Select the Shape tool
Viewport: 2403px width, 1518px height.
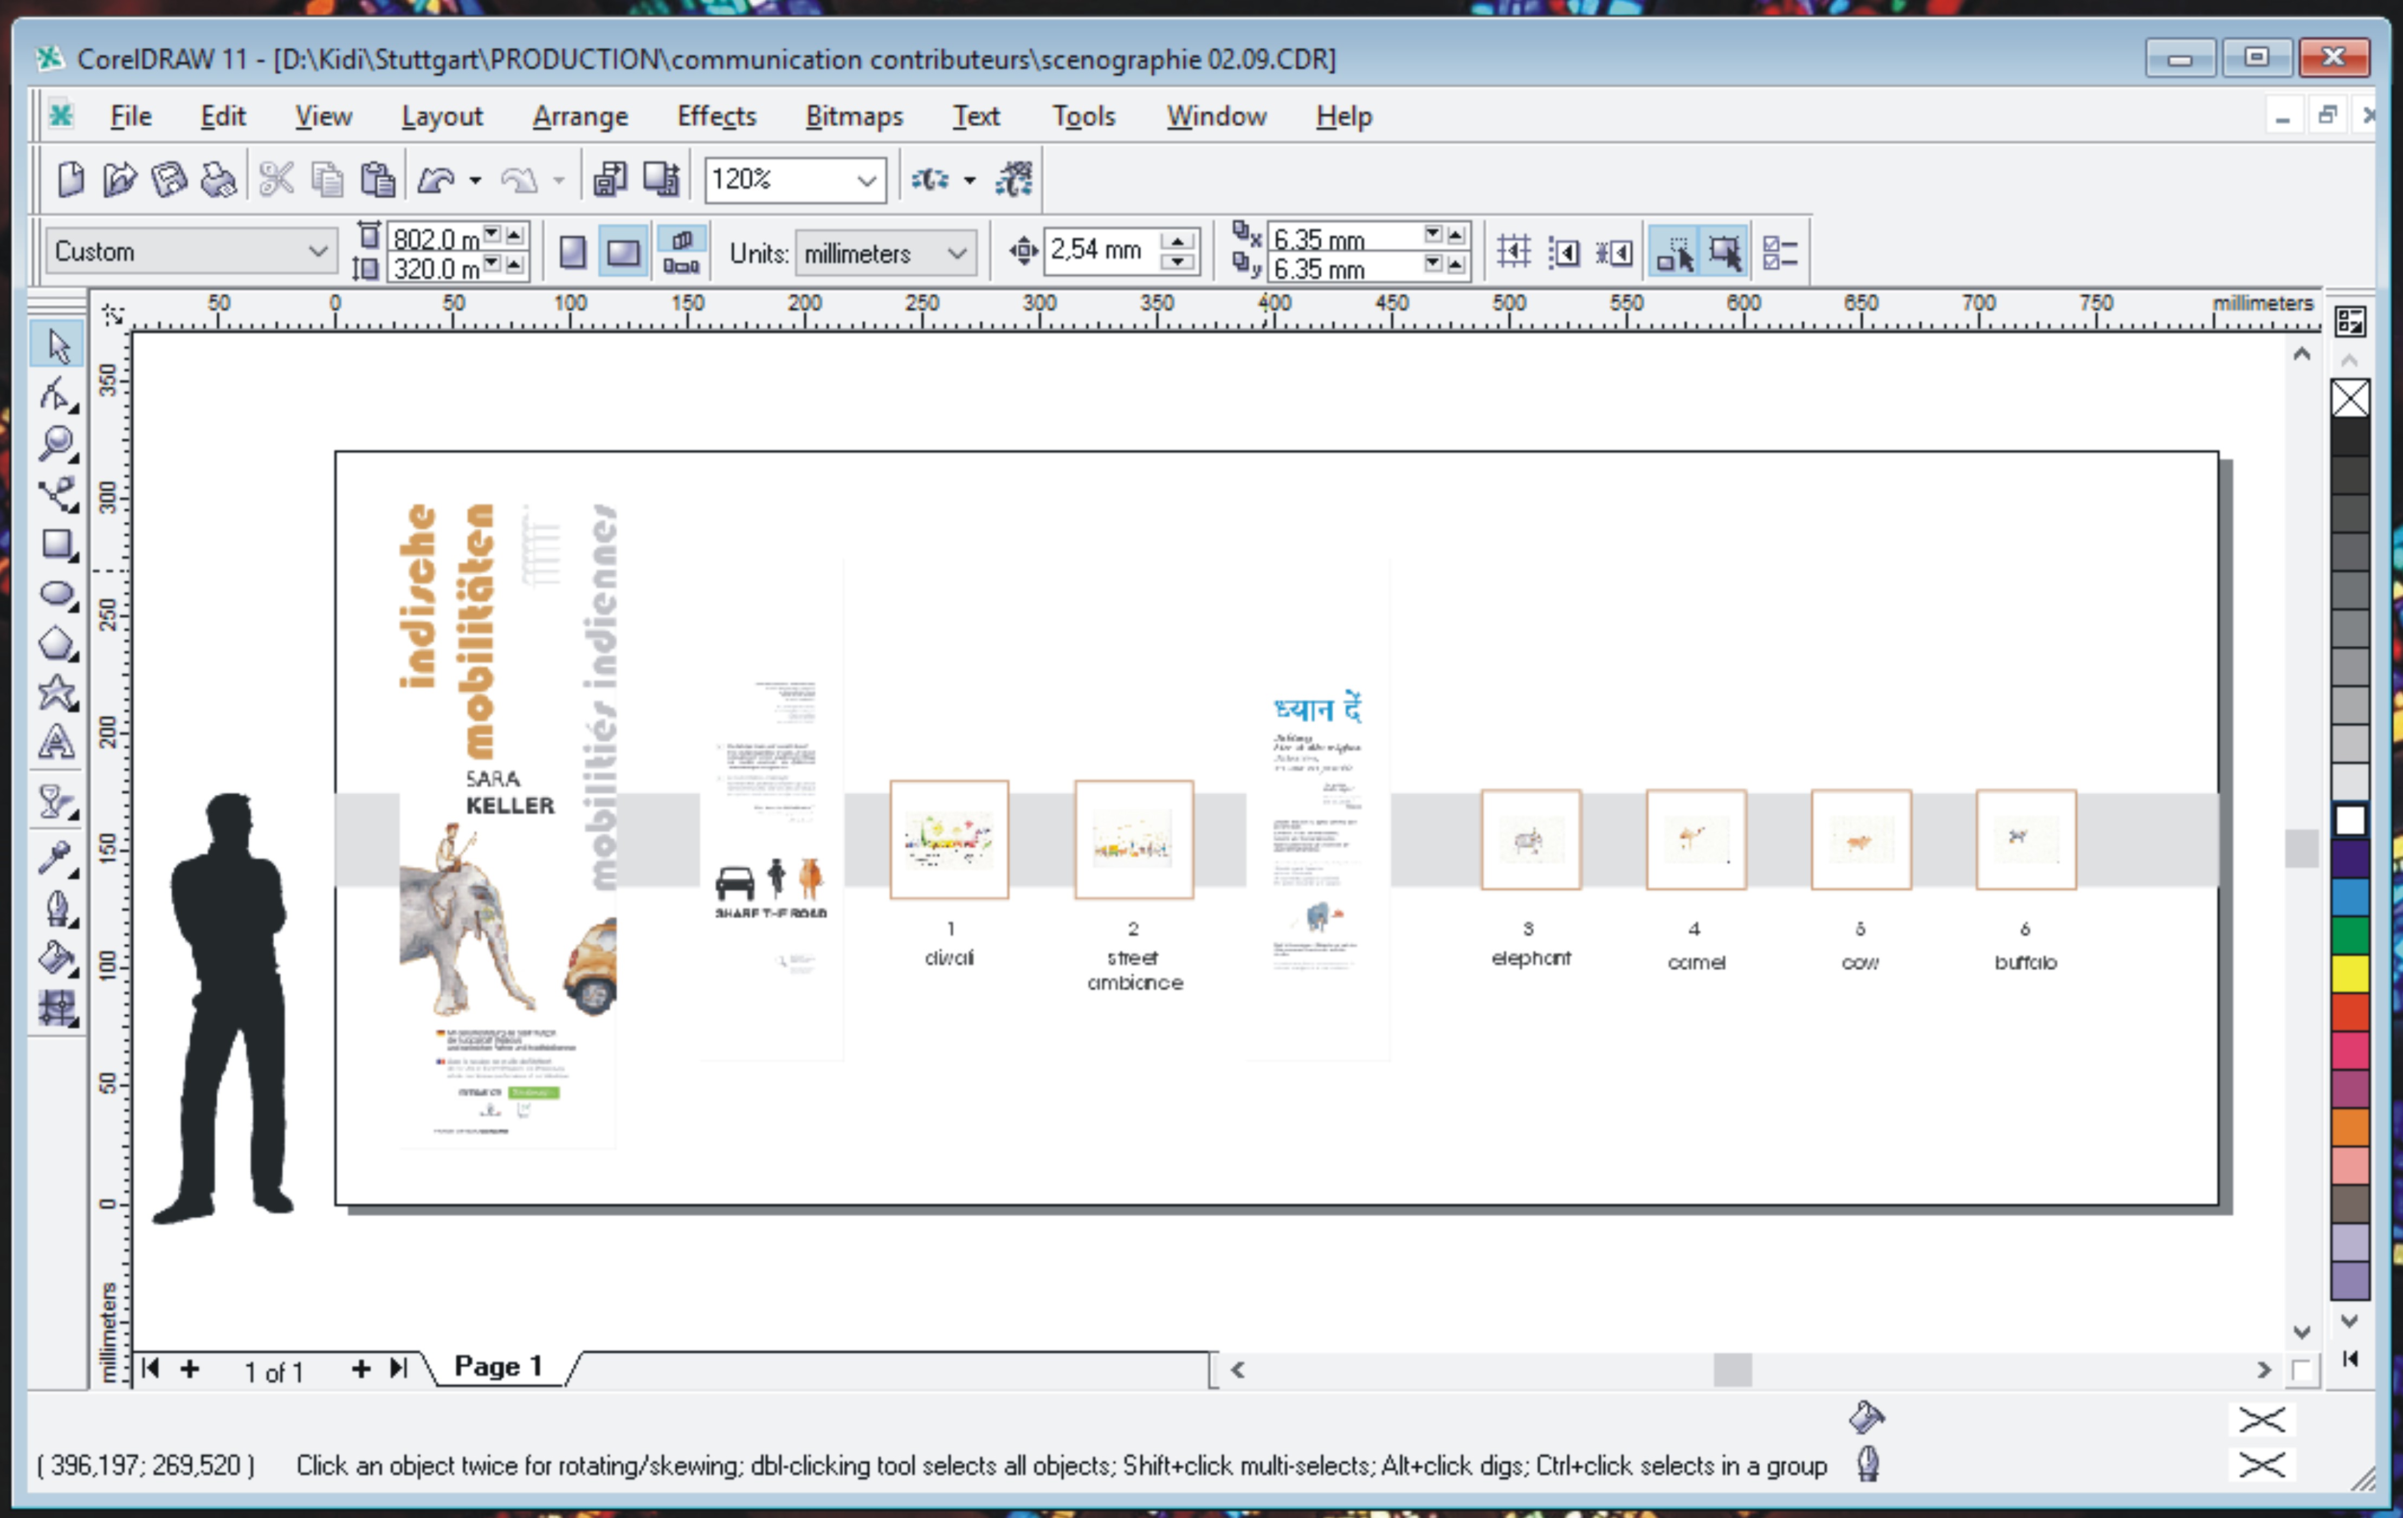point(58,395)
